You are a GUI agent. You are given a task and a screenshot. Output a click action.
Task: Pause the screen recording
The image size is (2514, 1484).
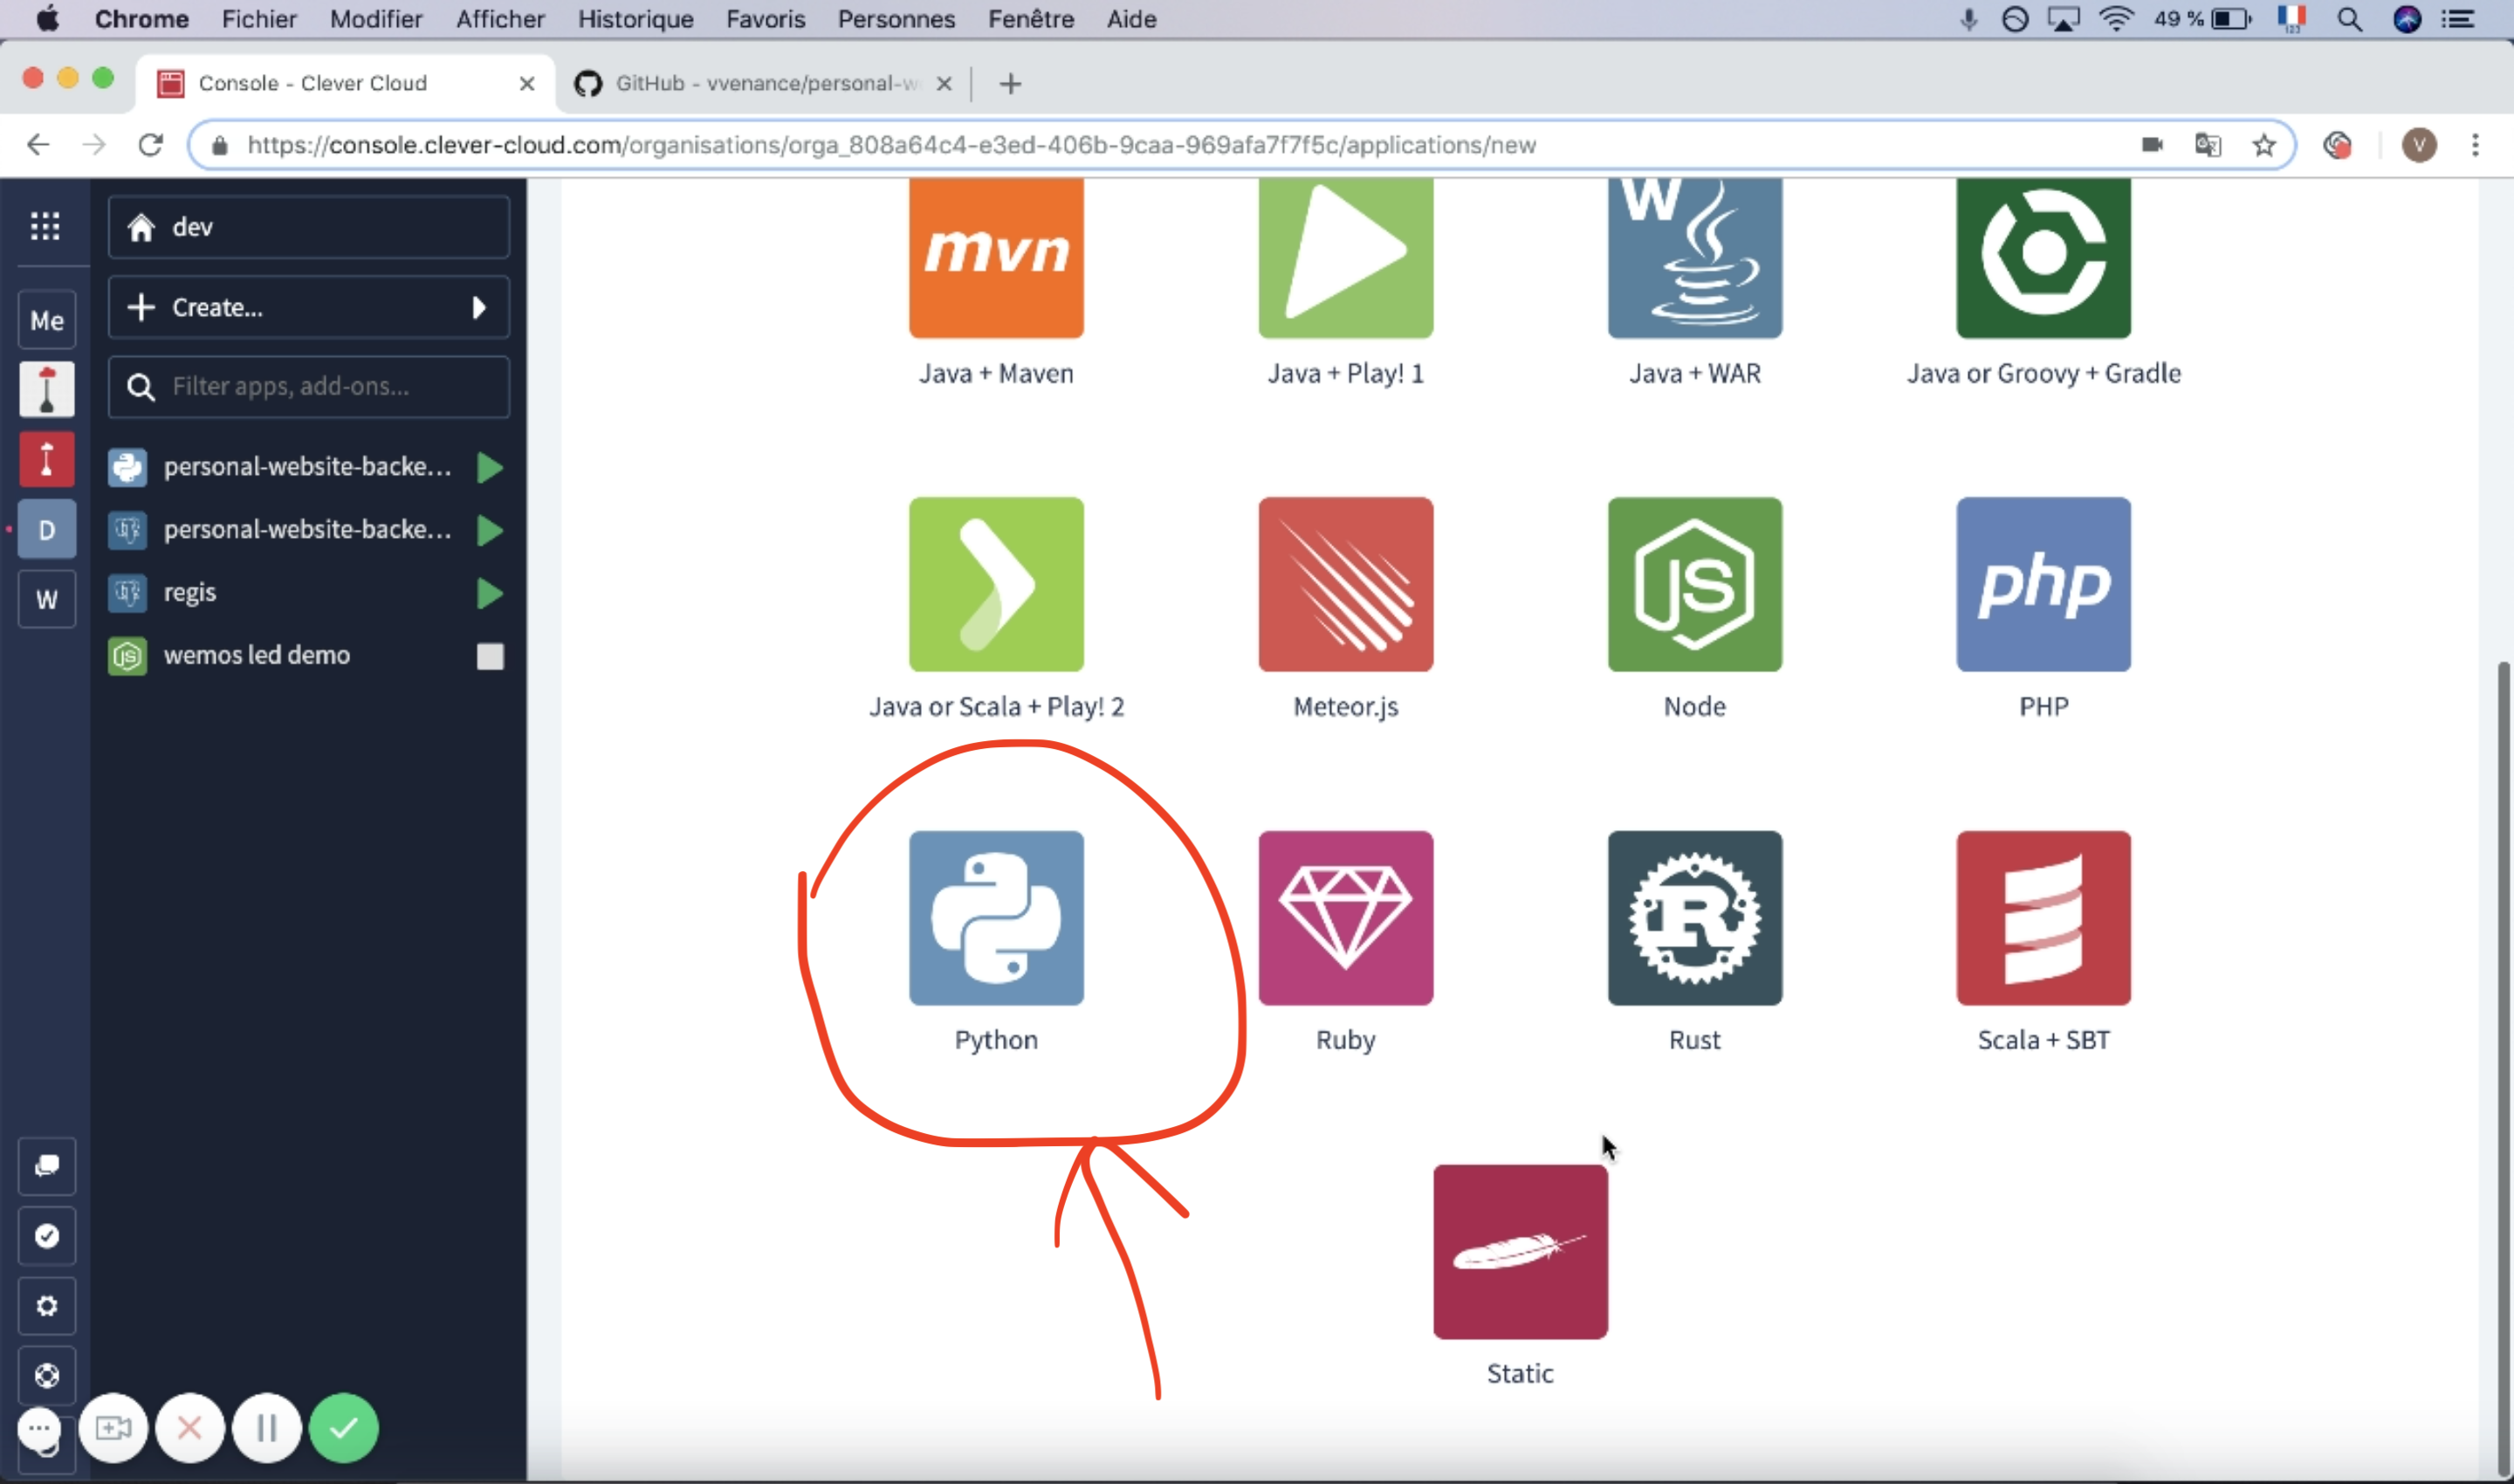pyautogui.click(x=267, y=1428)
